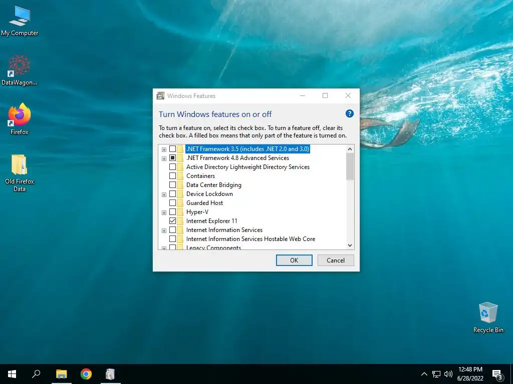
Task: Select 'Active Directory Lightweight Directory Services' label
Action: point(247,167)
